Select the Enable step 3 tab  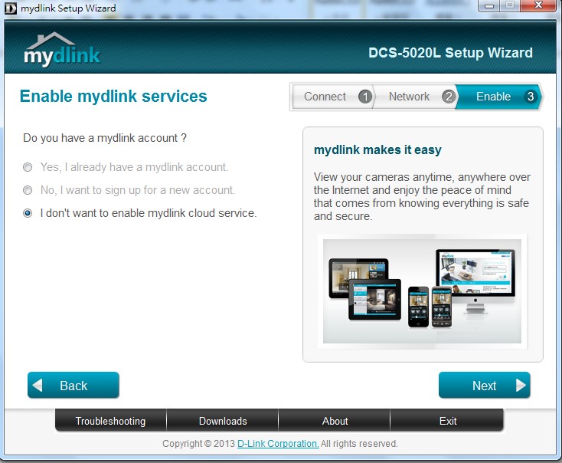(x=499, y=97)
